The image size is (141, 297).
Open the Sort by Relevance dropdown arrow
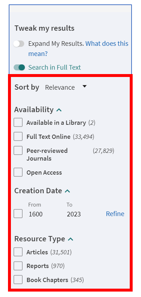click(x=85, y=86)
